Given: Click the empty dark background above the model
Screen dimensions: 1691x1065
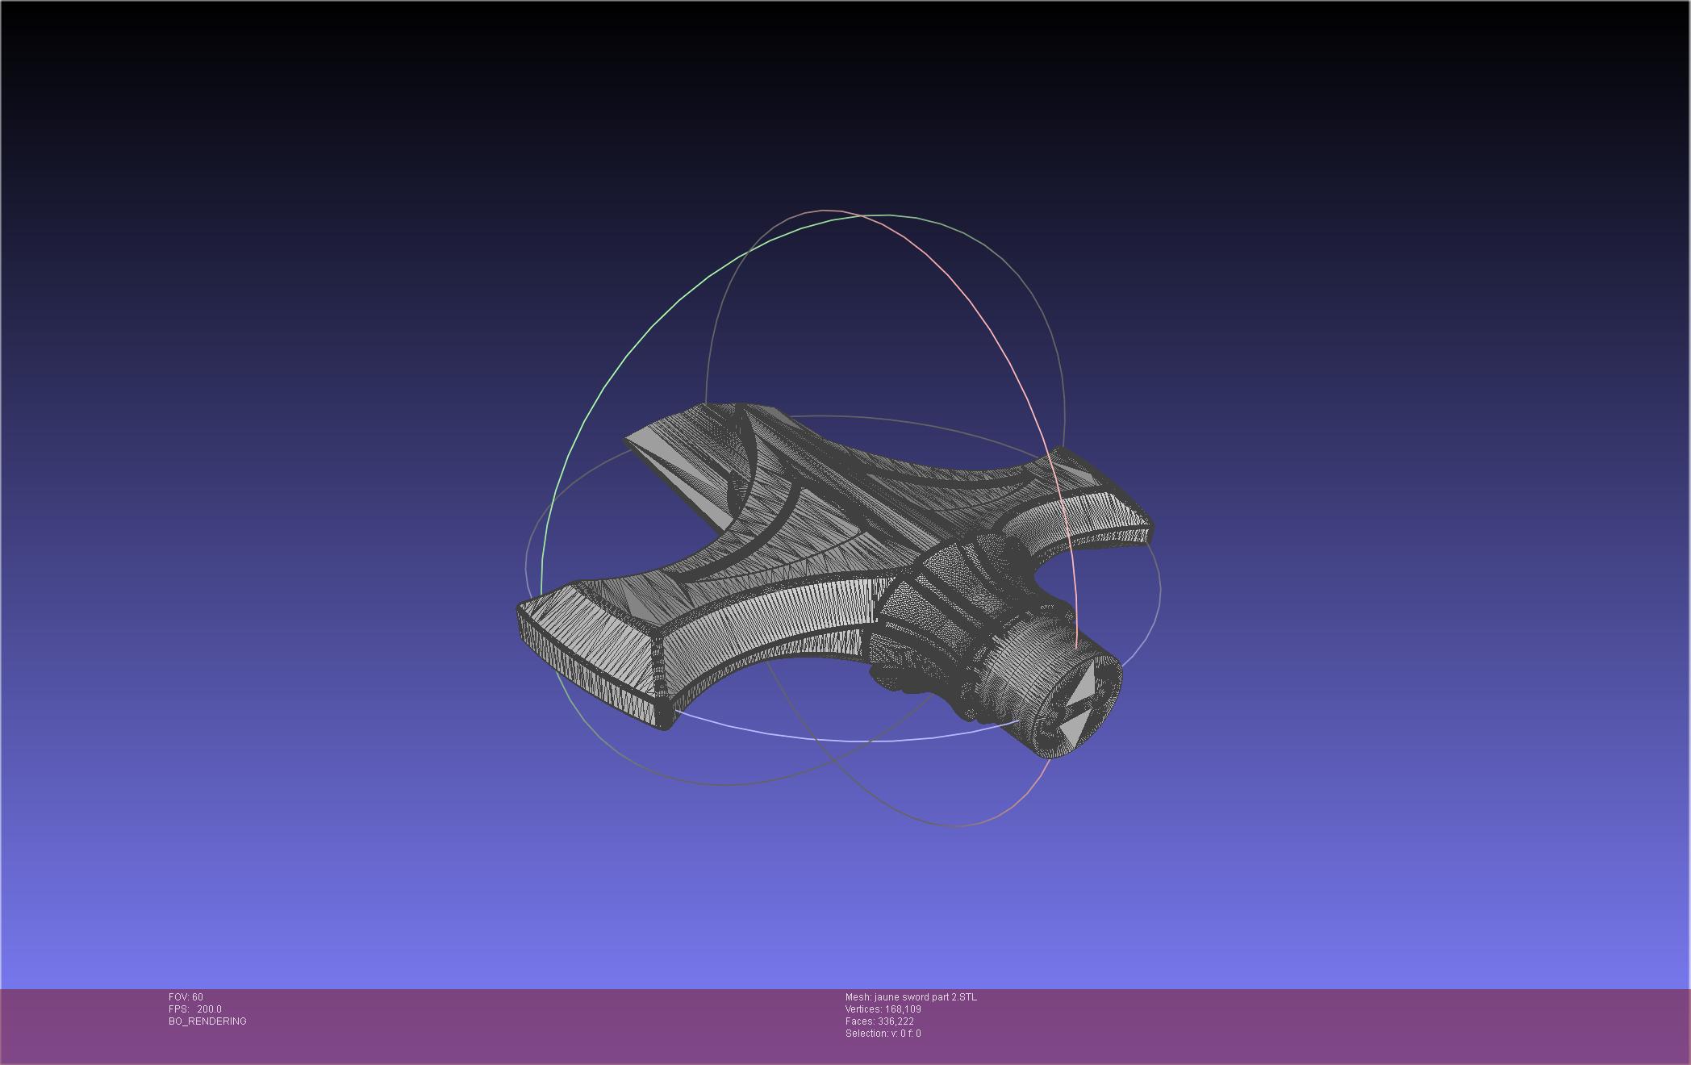Looking at the screenshot, I should point(847,105).
